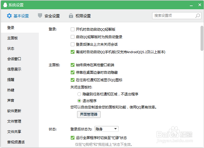Select 主面板 in the left sidebar
The height and width of the screenshot is (148, 204).
click(x=20, y=38)
